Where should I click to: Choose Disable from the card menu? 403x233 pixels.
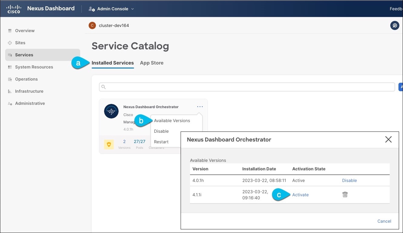point(161,131)
